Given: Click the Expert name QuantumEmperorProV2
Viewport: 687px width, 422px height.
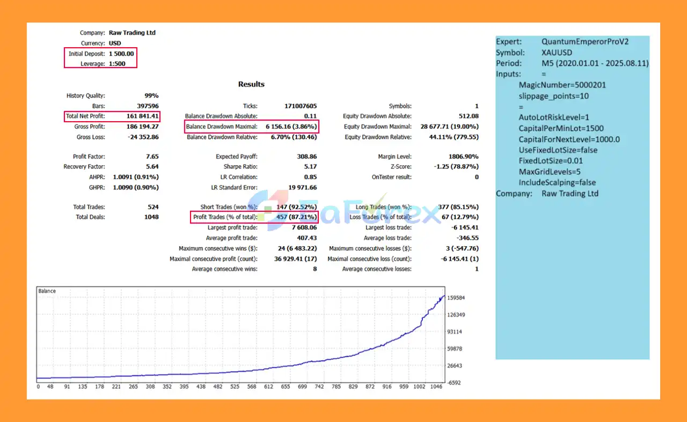Looking at the screenshot, I should pos(584,42).
